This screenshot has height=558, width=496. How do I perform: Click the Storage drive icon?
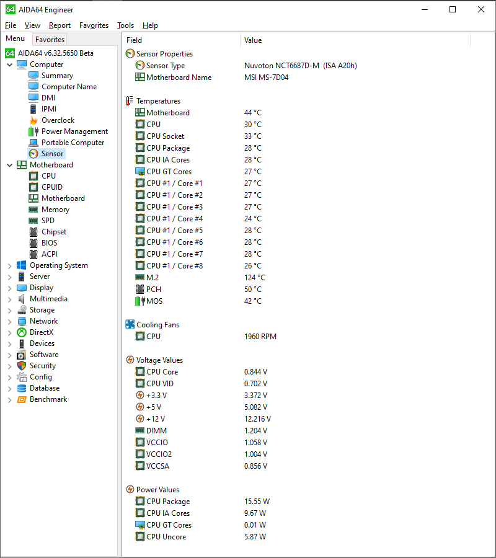point(22,310)
